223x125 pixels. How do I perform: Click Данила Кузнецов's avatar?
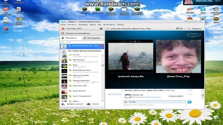(64, 76)
